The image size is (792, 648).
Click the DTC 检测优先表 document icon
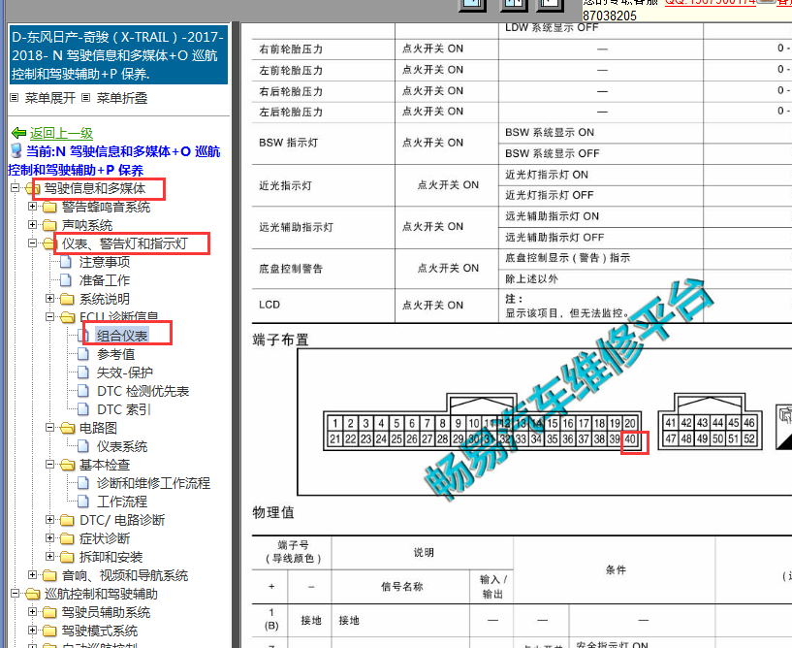coord(83,391)
